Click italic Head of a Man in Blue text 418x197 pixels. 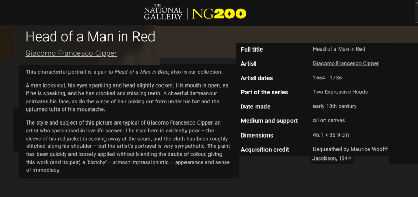click(141, 72)
